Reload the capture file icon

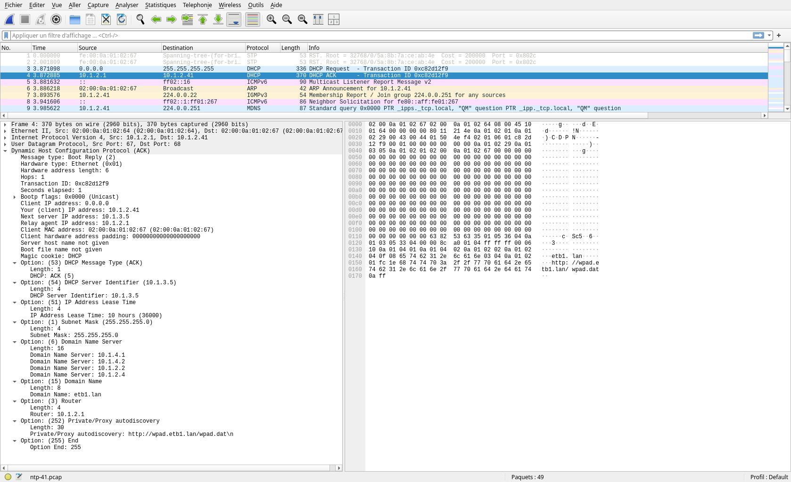click(x=122, y=19)
